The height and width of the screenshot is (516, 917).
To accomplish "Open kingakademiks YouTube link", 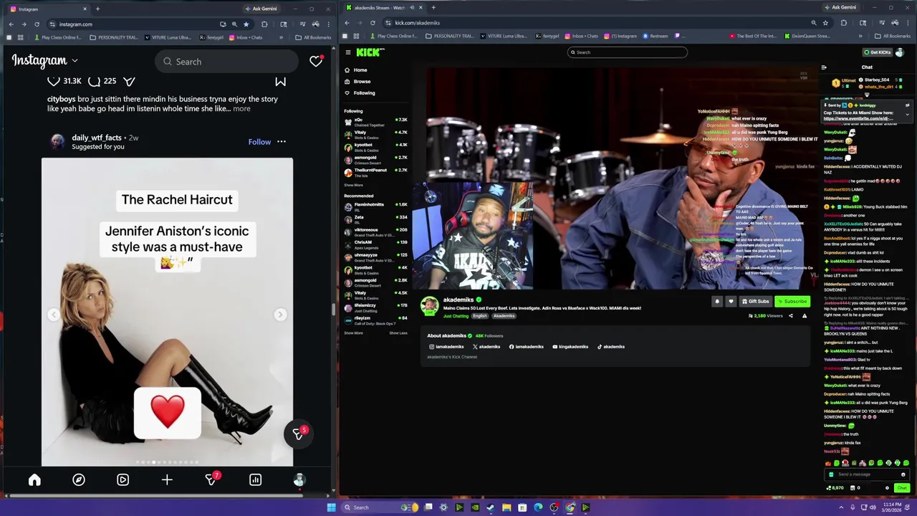I will (570, 347).
